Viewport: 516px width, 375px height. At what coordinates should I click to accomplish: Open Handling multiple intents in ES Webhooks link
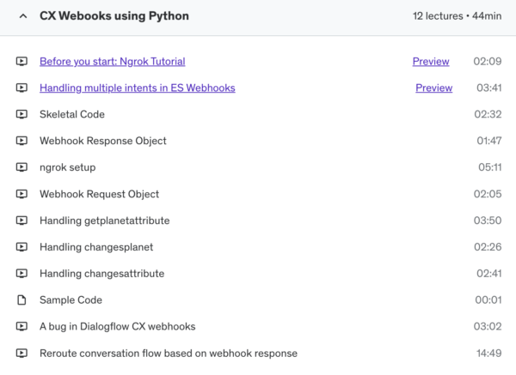(138, 88)
